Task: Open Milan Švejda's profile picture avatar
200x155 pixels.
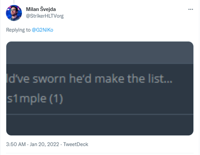Action: click(14, 13)
